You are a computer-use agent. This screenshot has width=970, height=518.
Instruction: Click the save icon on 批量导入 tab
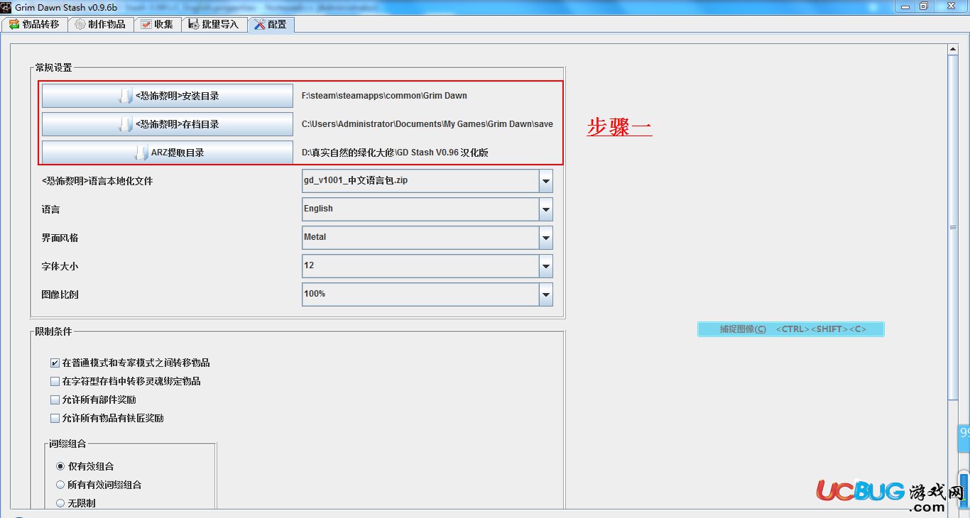(193, 24)
